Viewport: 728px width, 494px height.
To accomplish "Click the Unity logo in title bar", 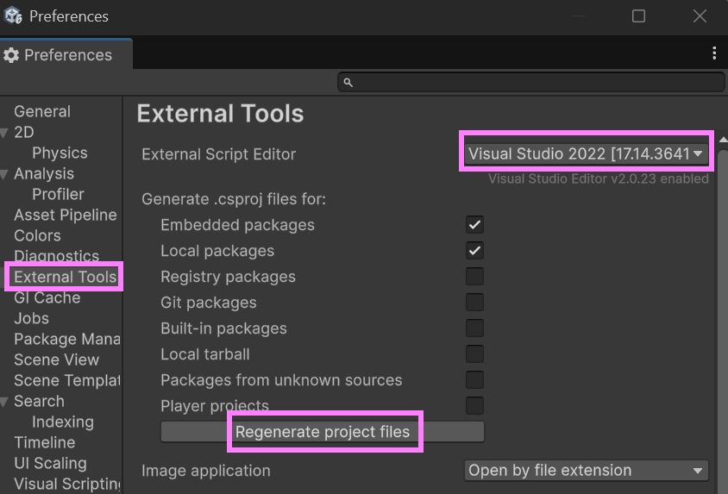I will point(13,16).
